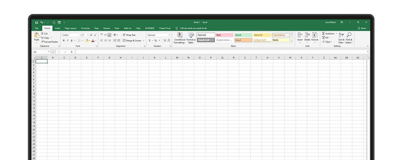
Task: Click the Insert Function fx icon
Action: tap(72, 52)
